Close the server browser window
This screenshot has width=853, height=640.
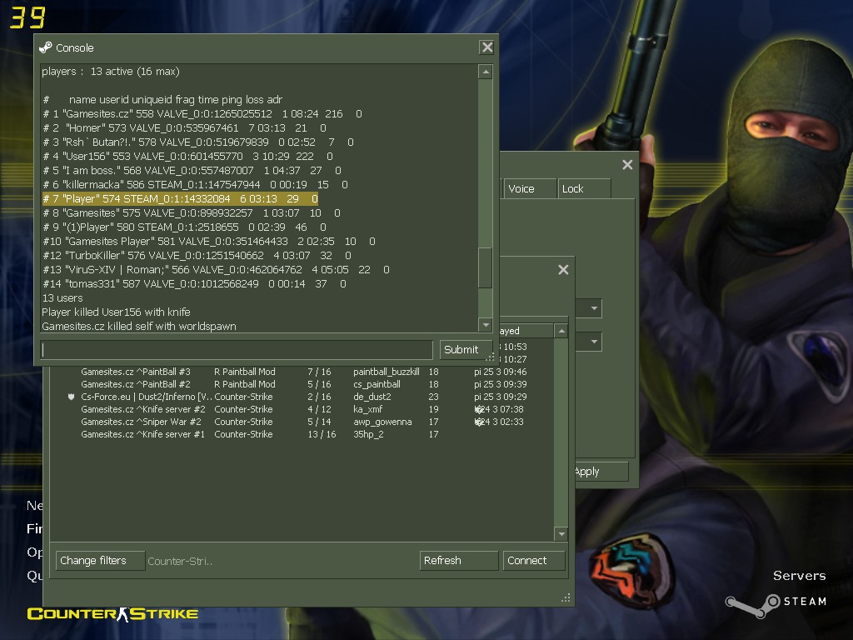click(x=563, y=269)
